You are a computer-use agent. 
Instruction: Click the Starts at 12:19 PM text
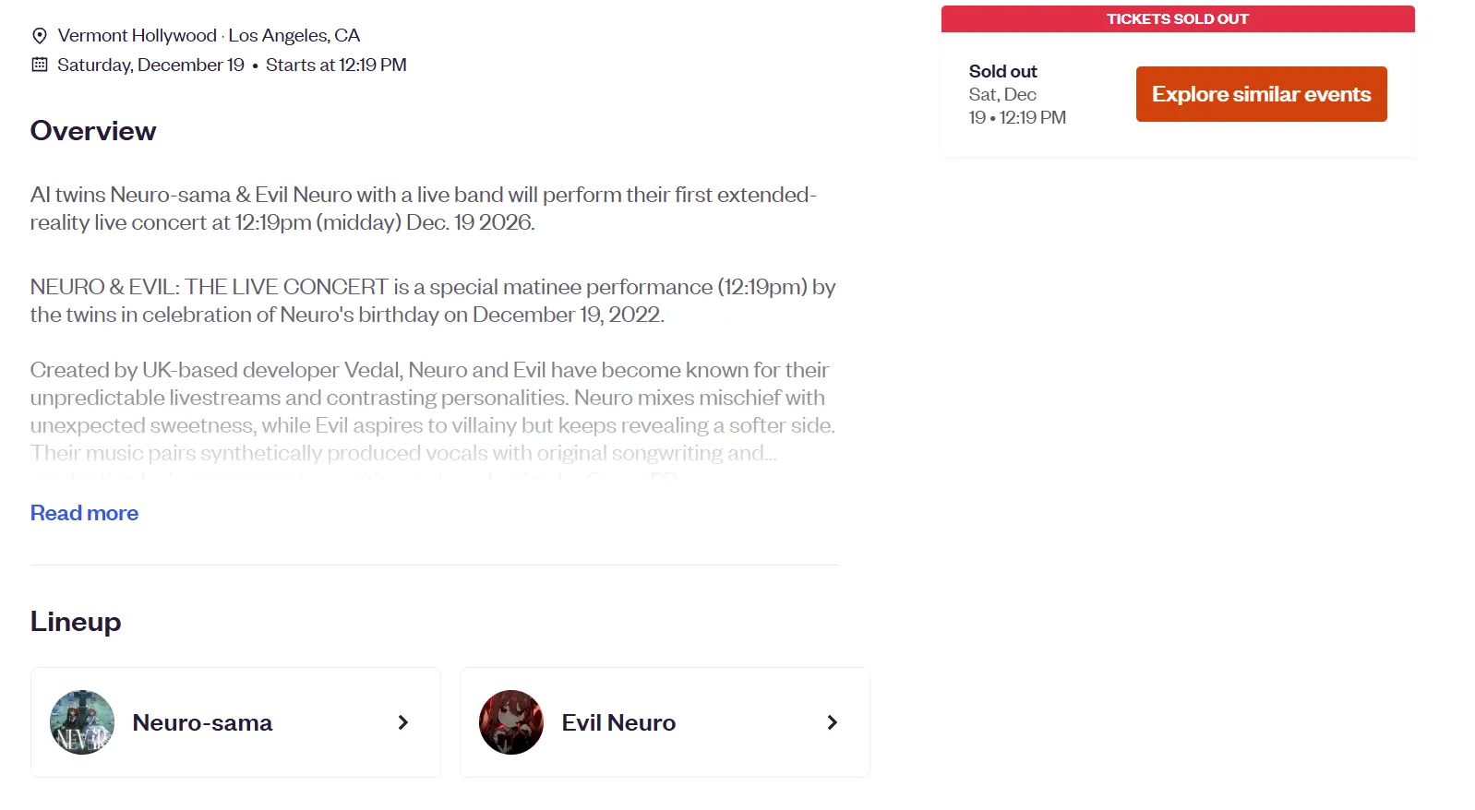pyautogui.click(x=336, y=65)
